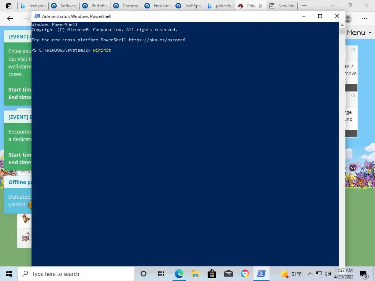The image size is (375, 281).
Task: Click the typed wininit command text
Action: click(102, 50)
